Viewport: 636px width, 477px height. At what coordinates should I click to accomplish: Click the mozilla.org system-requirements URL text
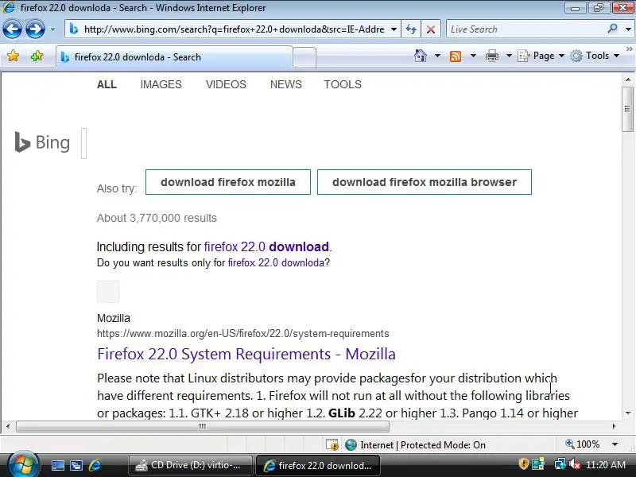243,333
